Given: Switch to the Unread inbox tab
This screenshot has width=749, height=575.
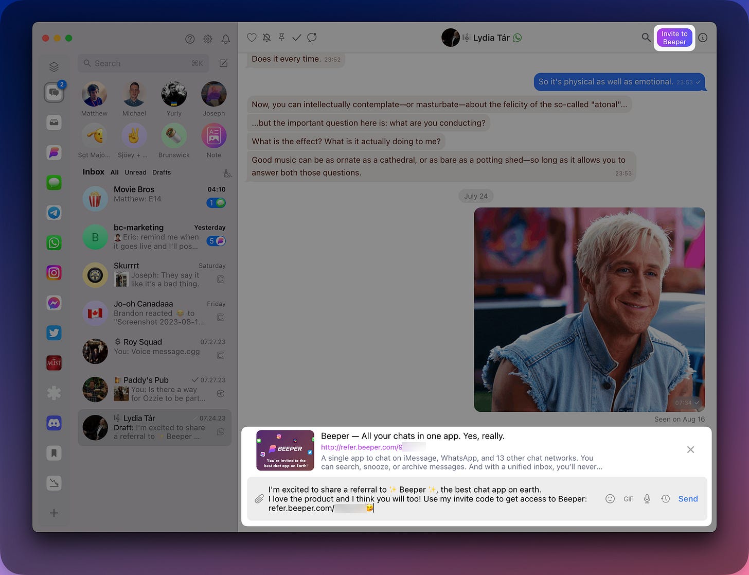Looking at the screenshot, I should [x=135, y=172].
